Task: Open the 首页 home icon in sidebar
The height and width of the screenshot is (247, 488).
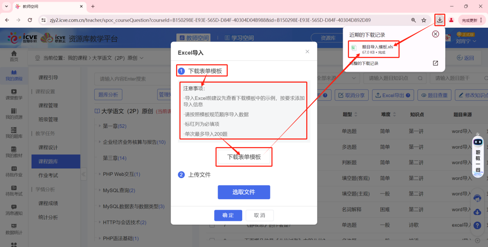Action: point(14,56)
